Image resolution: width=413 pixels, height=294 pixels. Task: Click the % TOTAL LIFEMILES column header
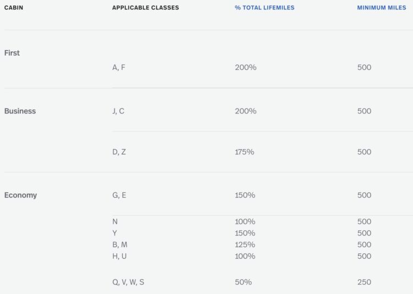pos(264,8)
